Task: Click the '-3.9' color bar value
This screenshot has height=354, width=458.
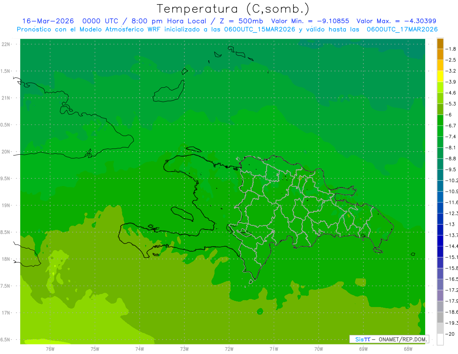Action: (x=451, y=82)
